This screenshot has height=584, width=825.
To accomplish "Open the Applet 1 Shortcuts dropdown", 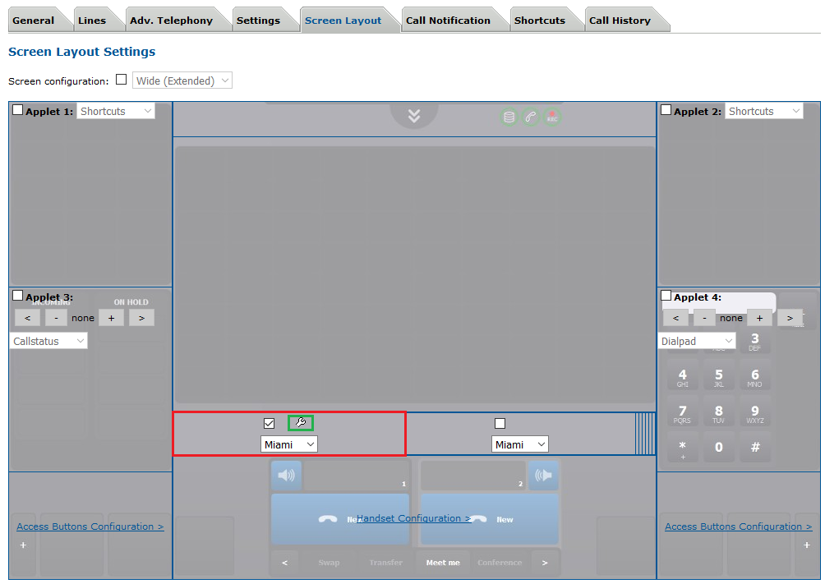I will click(x=116, y=111).
